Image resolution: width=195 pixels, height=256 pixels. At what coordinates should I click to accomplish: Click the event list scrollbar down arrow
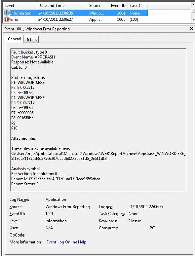193,20
